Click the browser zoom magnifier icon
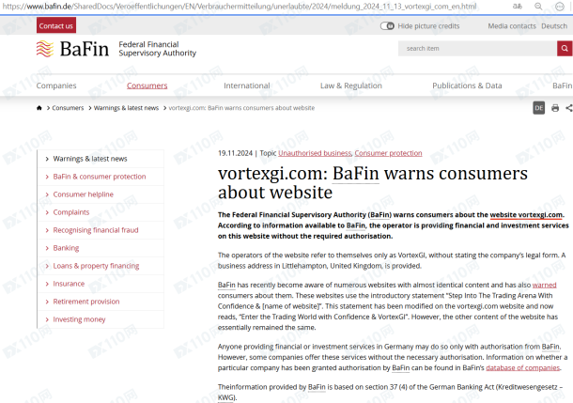The width and height of the screenshot is (573, 403). tap(538, 7)
